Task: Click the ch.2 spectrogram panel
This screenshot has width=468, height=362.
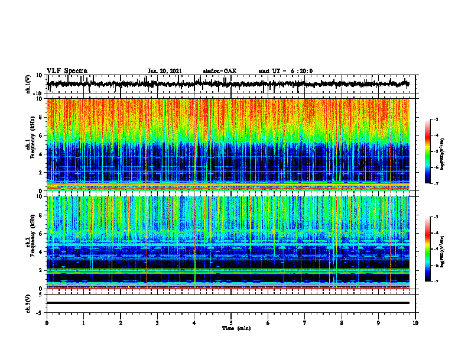Action: [x=228, y=243]
